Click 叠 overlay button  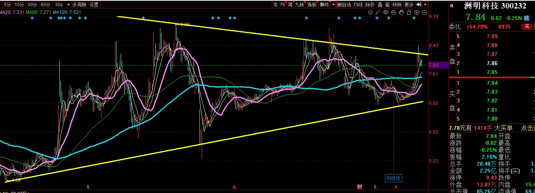click(380, 5)
